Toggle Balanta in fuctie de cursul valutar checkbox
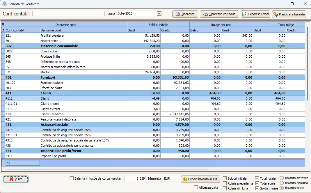Viewport: 311px width, 193px height. click(72, 178)
